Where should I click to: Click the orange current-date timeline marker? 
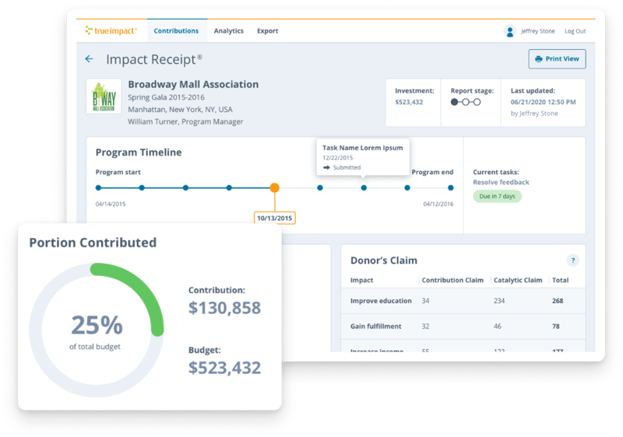pyautogui.click(x=275, y=187)
